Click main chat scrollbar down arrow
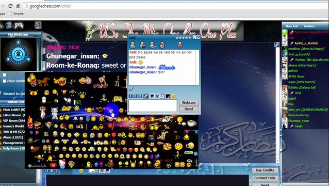329x186 pixels. [x=277, y=161]
